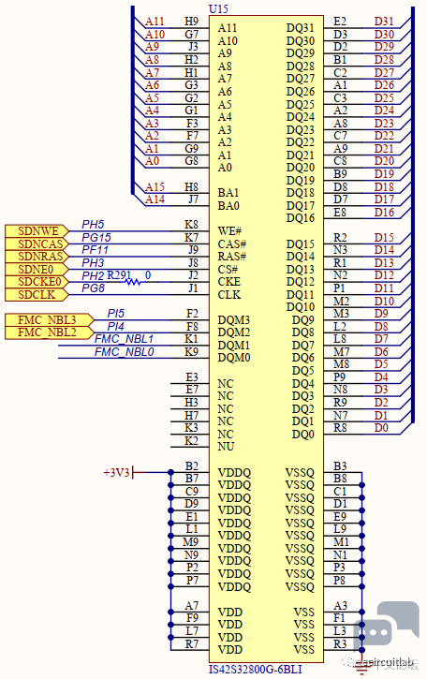Screen dimensions: 427x679
Task: Click the DQM0 pin name
Action: (234, 358)
